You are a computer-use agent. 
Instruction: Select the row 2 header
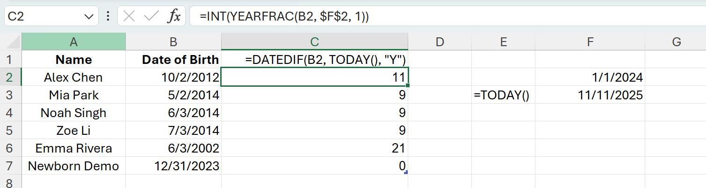tap(10, 77)
